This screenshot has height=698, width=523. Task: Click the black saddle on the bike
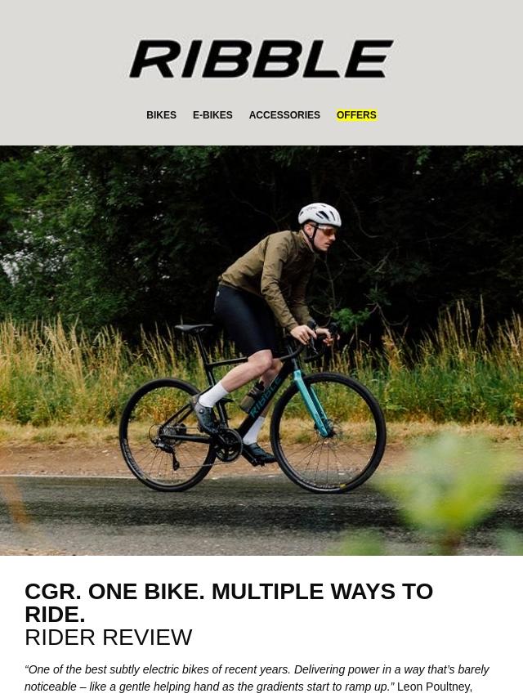194,329
